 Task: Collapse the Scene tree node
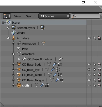3,23
